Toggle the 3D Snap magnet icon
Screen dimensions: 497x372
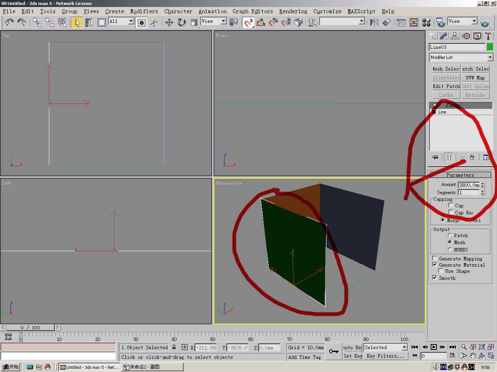[248, 22]
